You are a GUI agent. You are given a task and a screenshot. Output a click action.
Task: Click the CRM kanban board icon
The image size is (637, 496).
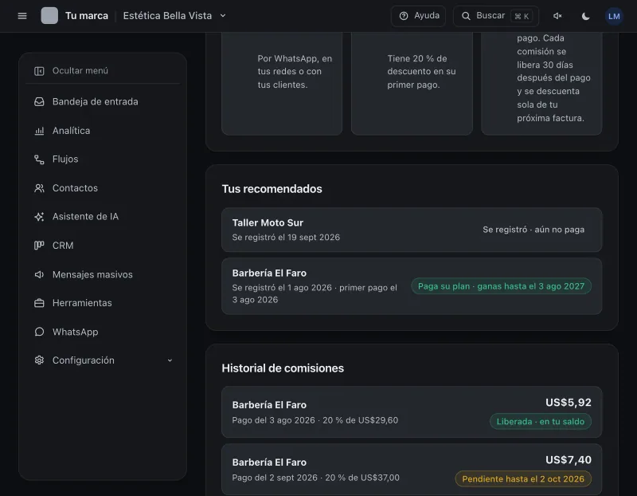(39, 246)
